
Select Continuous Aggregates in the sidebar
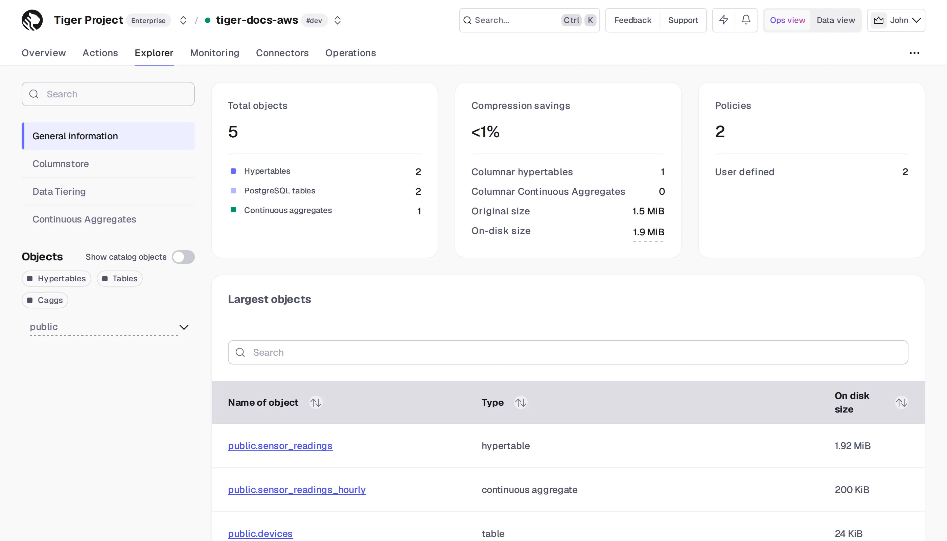pyautogui.click(x=108, y=219)
